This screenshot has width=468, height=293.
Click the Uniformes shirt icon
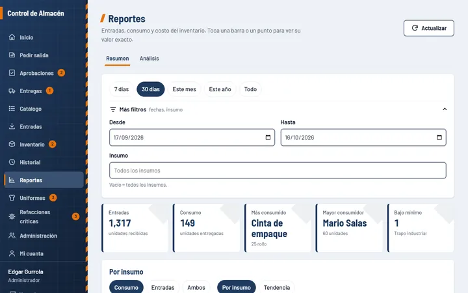[12, 198]
